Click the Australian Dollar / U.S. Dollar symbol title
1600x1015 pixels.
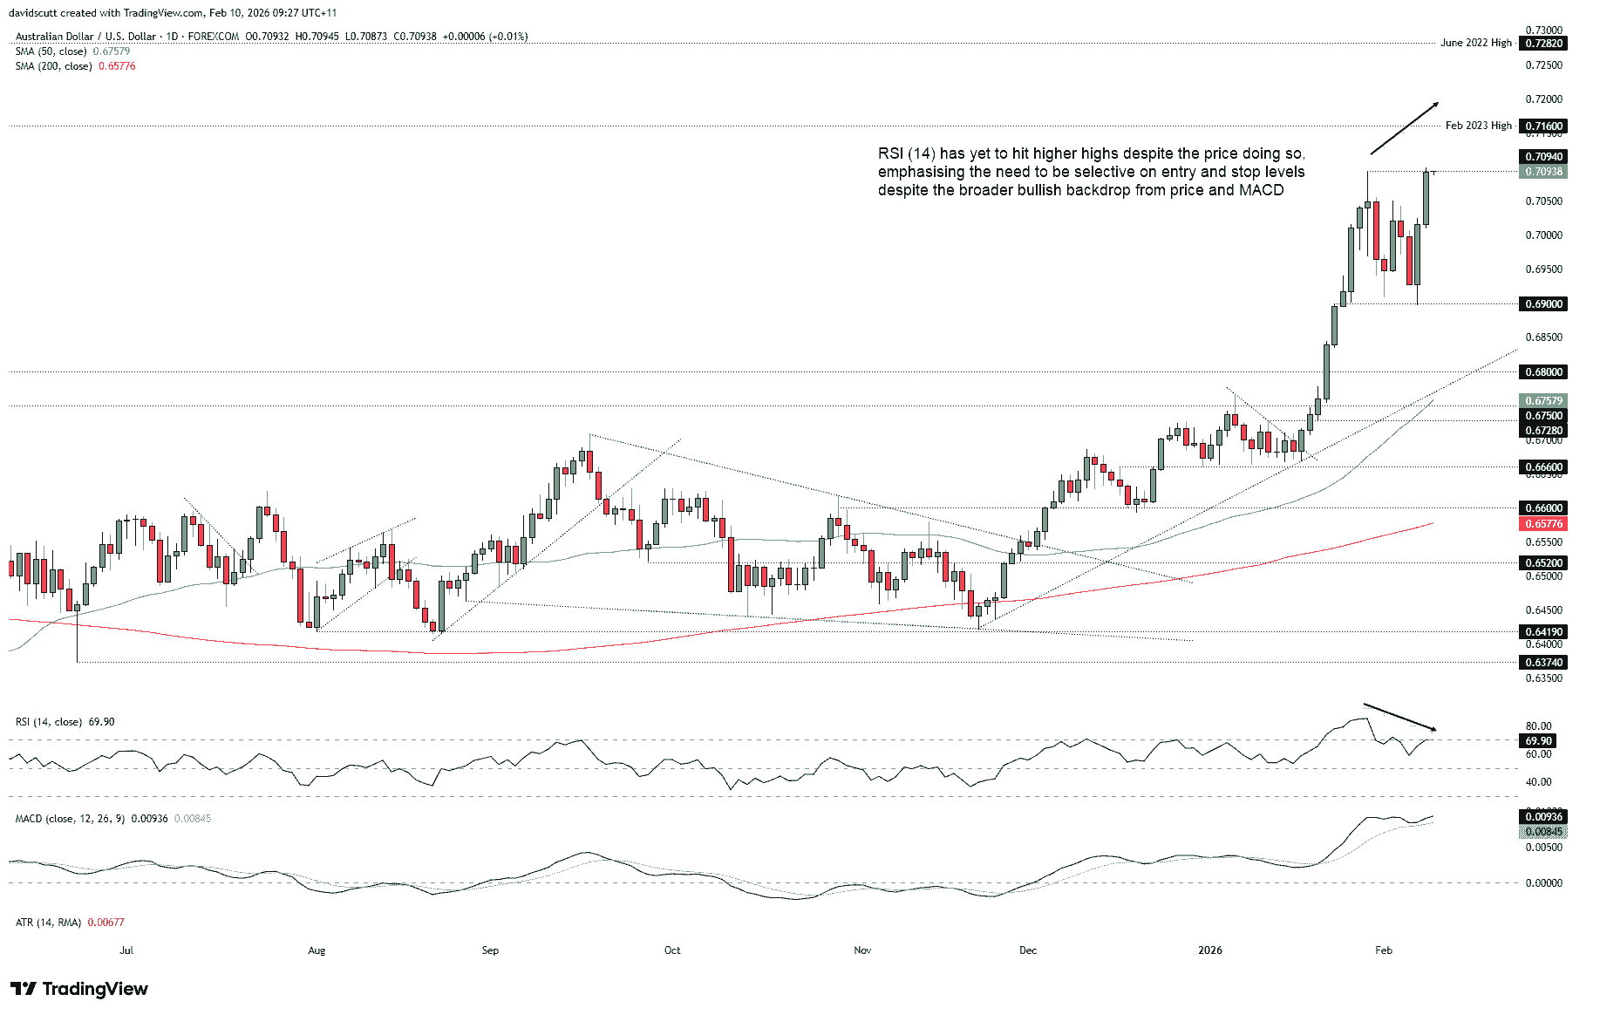click(x=85, y=37)
